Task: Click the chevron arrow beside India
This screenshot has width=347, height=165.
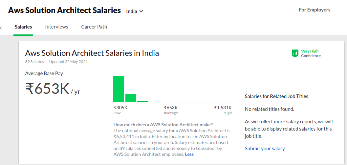Action: click(141, 11)
